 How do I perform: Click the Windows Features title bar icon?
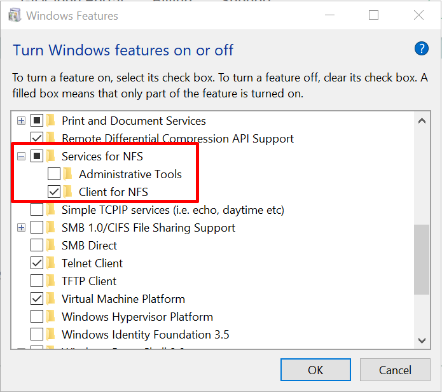coord(13,16)
